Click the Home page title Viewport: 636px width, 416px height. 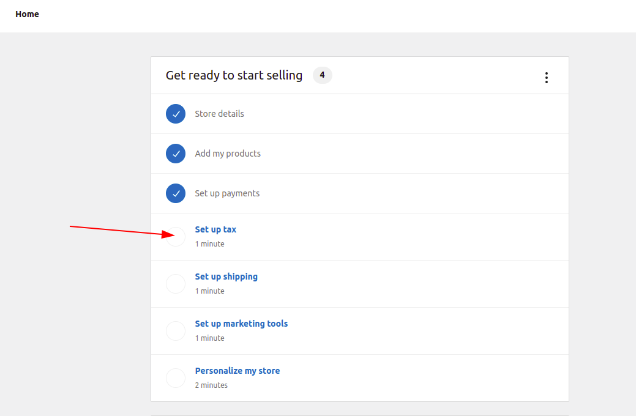[x=27, y=14]
